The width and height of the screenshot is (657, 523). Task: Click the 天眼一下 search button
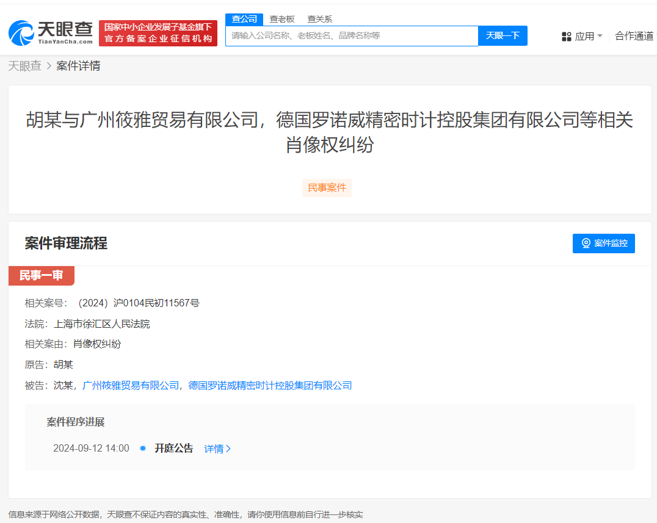click(502, 35)
